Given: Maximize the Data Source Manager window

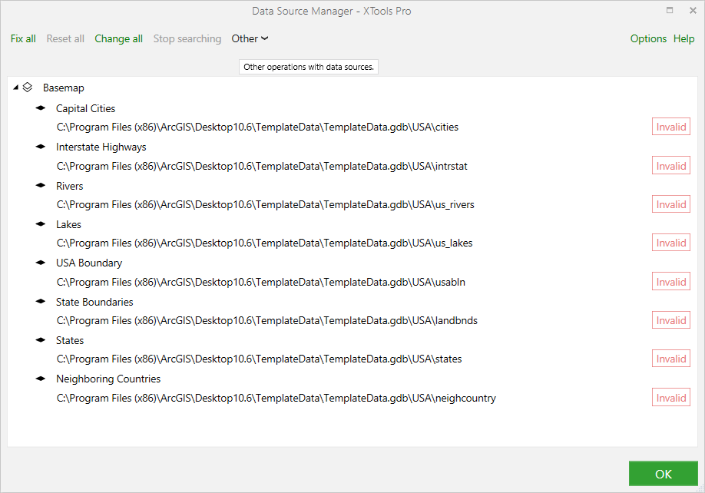Looking at the screenshot, I should (x=670, y=10).
